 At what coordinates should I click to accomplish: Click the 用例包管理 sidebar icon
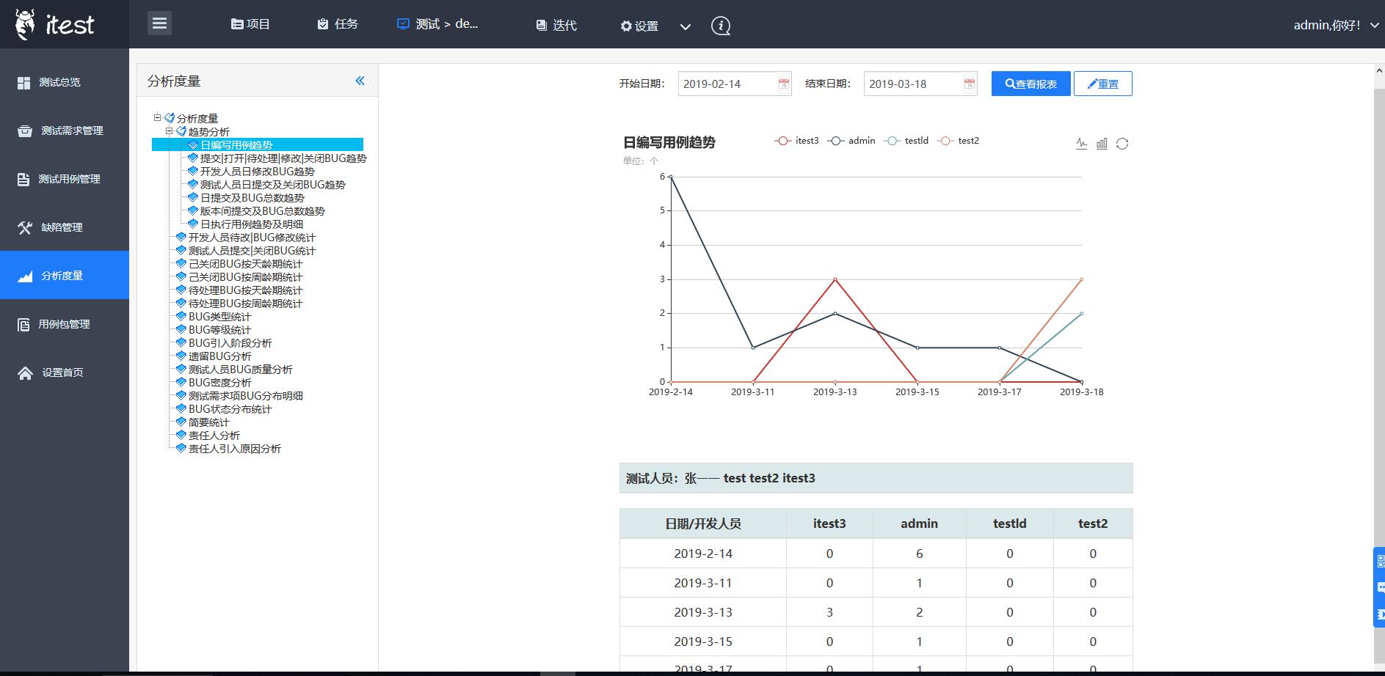[x=24, y=325]
